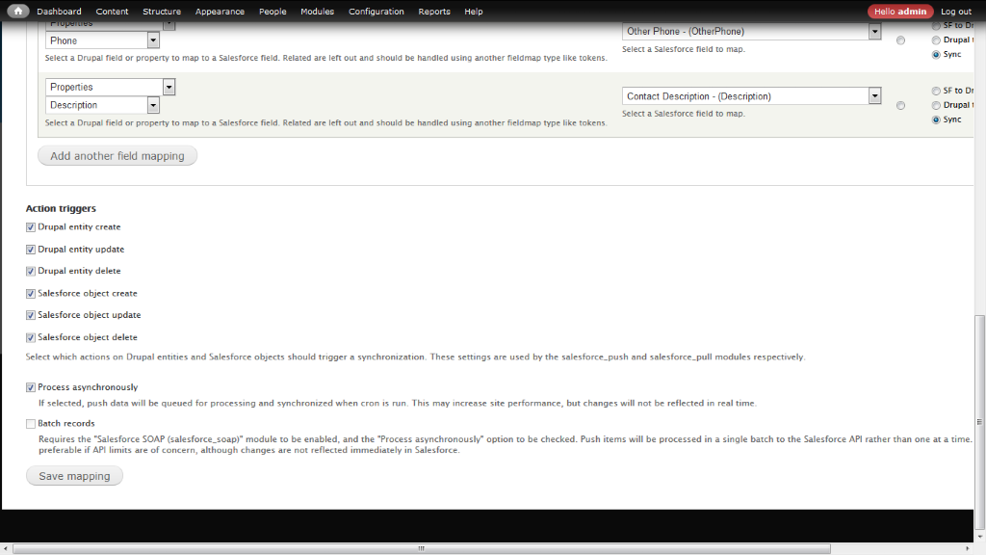Select key radio in Other Phone row
This screenshot has height=555, width=986.
(x=900, y=40)
